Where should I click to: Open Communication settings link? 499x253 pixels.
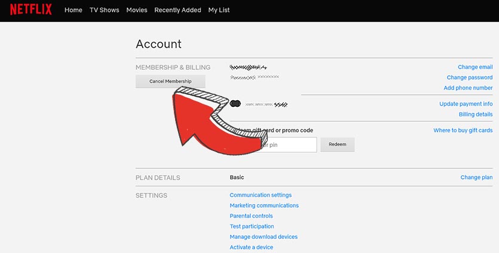tap(261, 195)
